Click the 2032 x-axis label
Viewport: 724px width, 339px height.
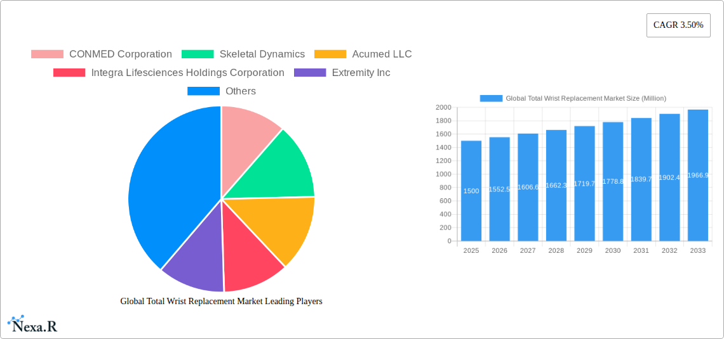669,250
